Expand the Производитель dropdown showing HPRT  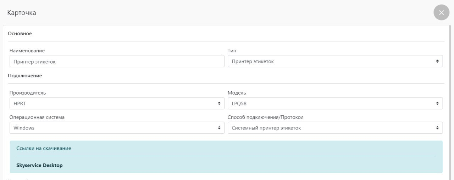click(117, 103)
